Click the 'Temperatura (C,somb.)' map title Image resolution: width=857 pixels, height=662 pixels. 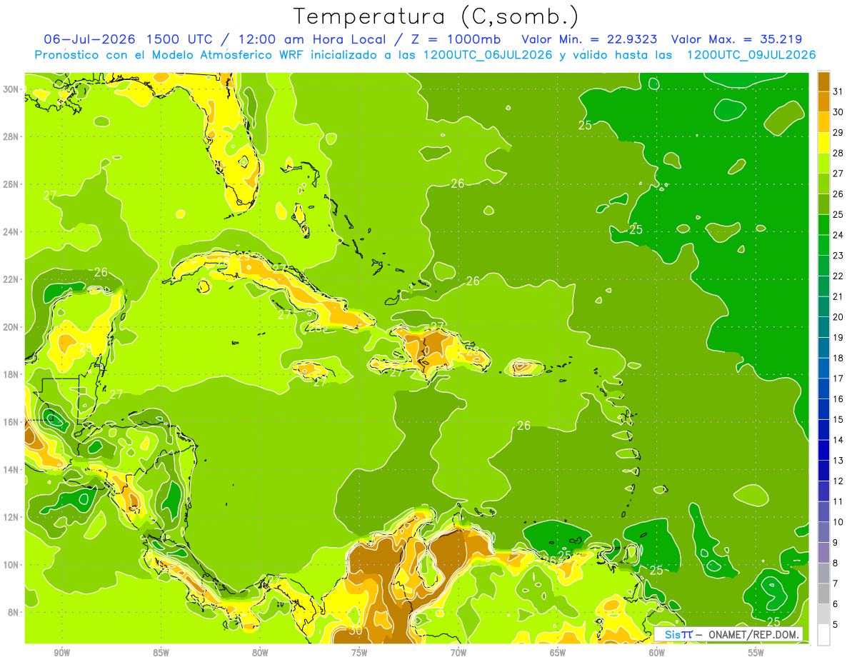(436, 16)
